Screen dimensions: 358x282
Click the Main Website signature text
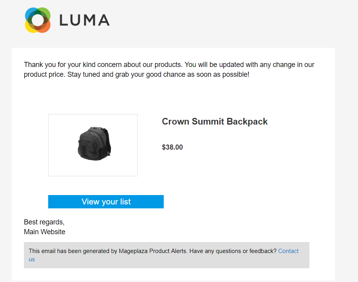coord(45,232)
